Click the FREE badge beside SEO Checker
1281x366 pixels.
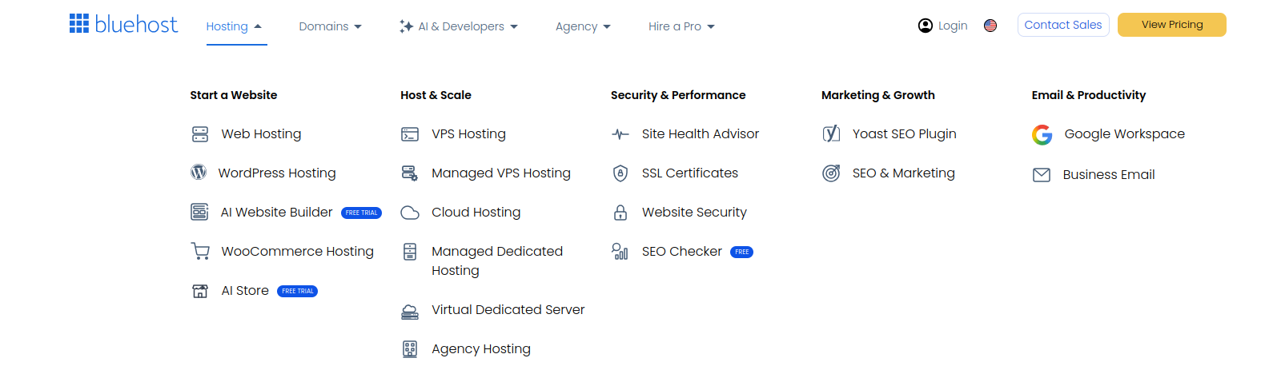pyautogui.click(x=741, y=252)
